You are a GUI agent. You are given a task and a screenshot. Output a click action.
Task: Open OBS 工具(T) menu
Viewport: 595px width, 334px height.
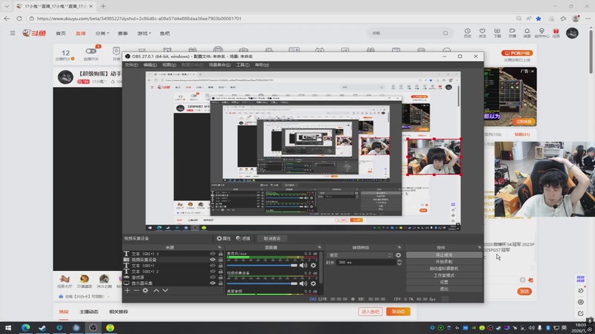[242, 65]
